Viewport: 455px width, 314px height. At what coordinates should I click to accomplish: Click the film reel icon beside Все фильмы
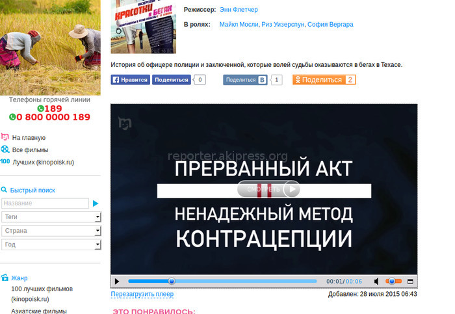pyautogui.click(x=5, y=149)
